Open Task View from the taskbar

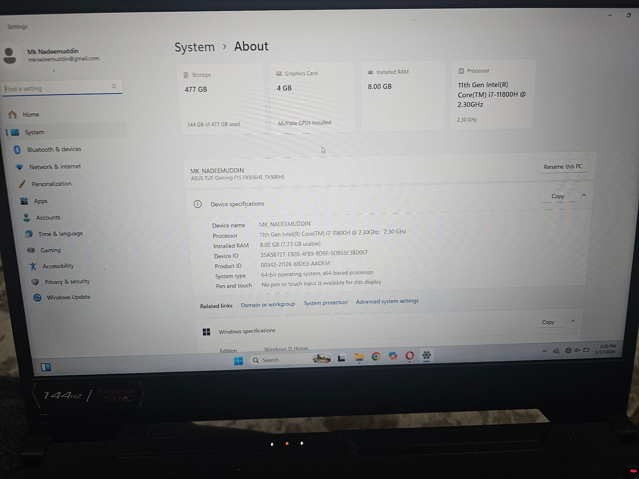click(341, 358)
